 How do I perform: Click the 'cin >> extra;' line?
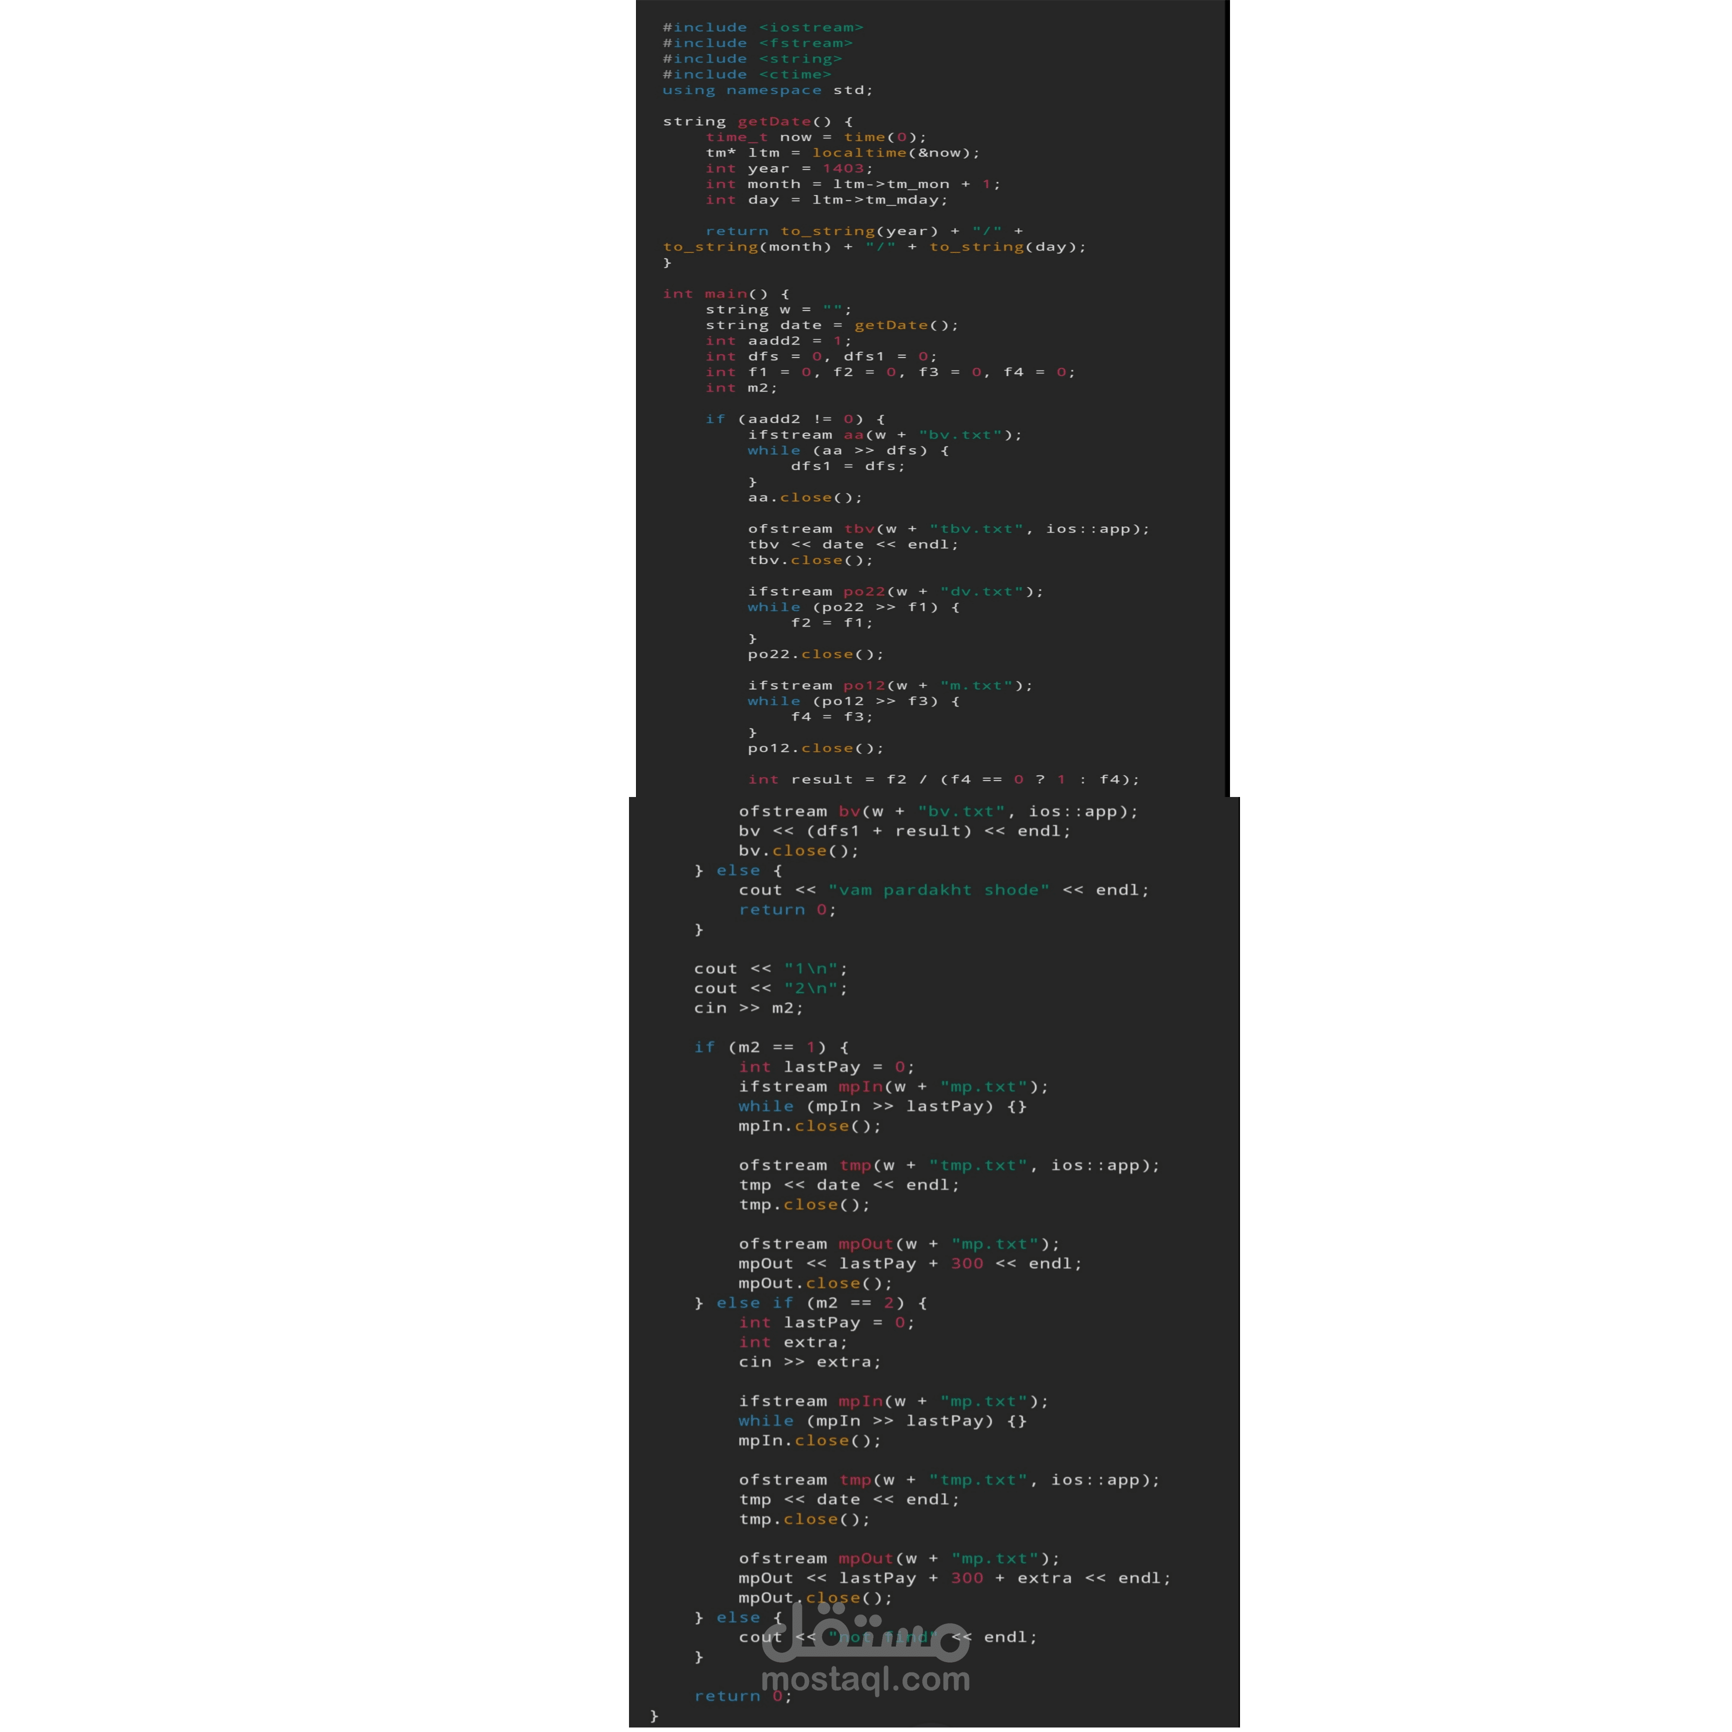(x=809, y=1363)
